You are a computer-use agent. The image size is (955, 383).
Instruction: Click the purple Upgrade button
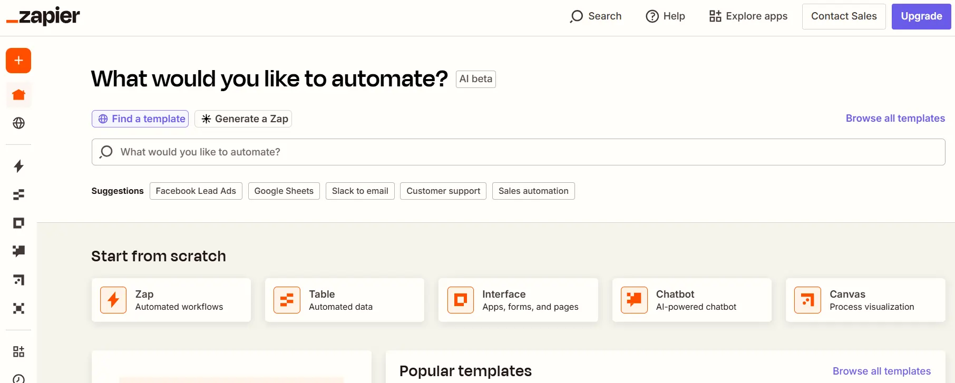[x=921, y=16]
